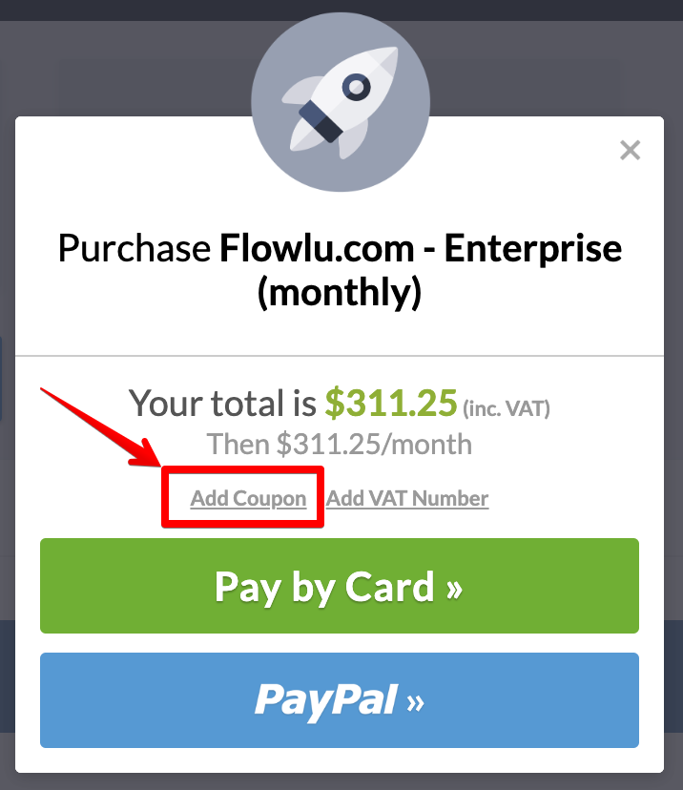Click the chevrons on Pay by Card
Viewport: 683px width, 790px height.
tap(454, 588)
